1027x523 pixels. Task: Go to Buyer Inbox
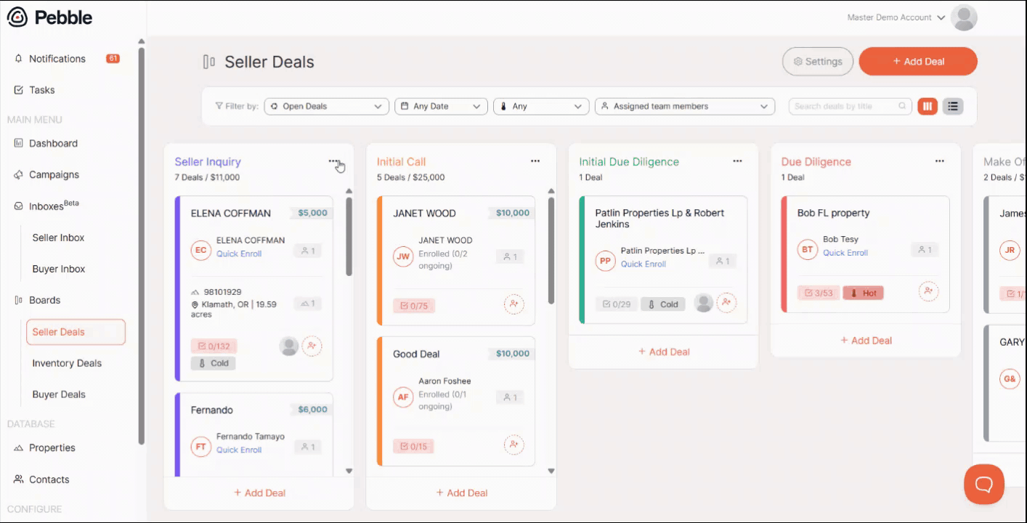(59, 269)
